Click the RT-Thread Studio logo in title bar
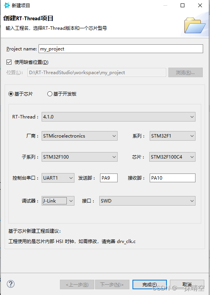The image size is (210, 295). pos(6,5)
